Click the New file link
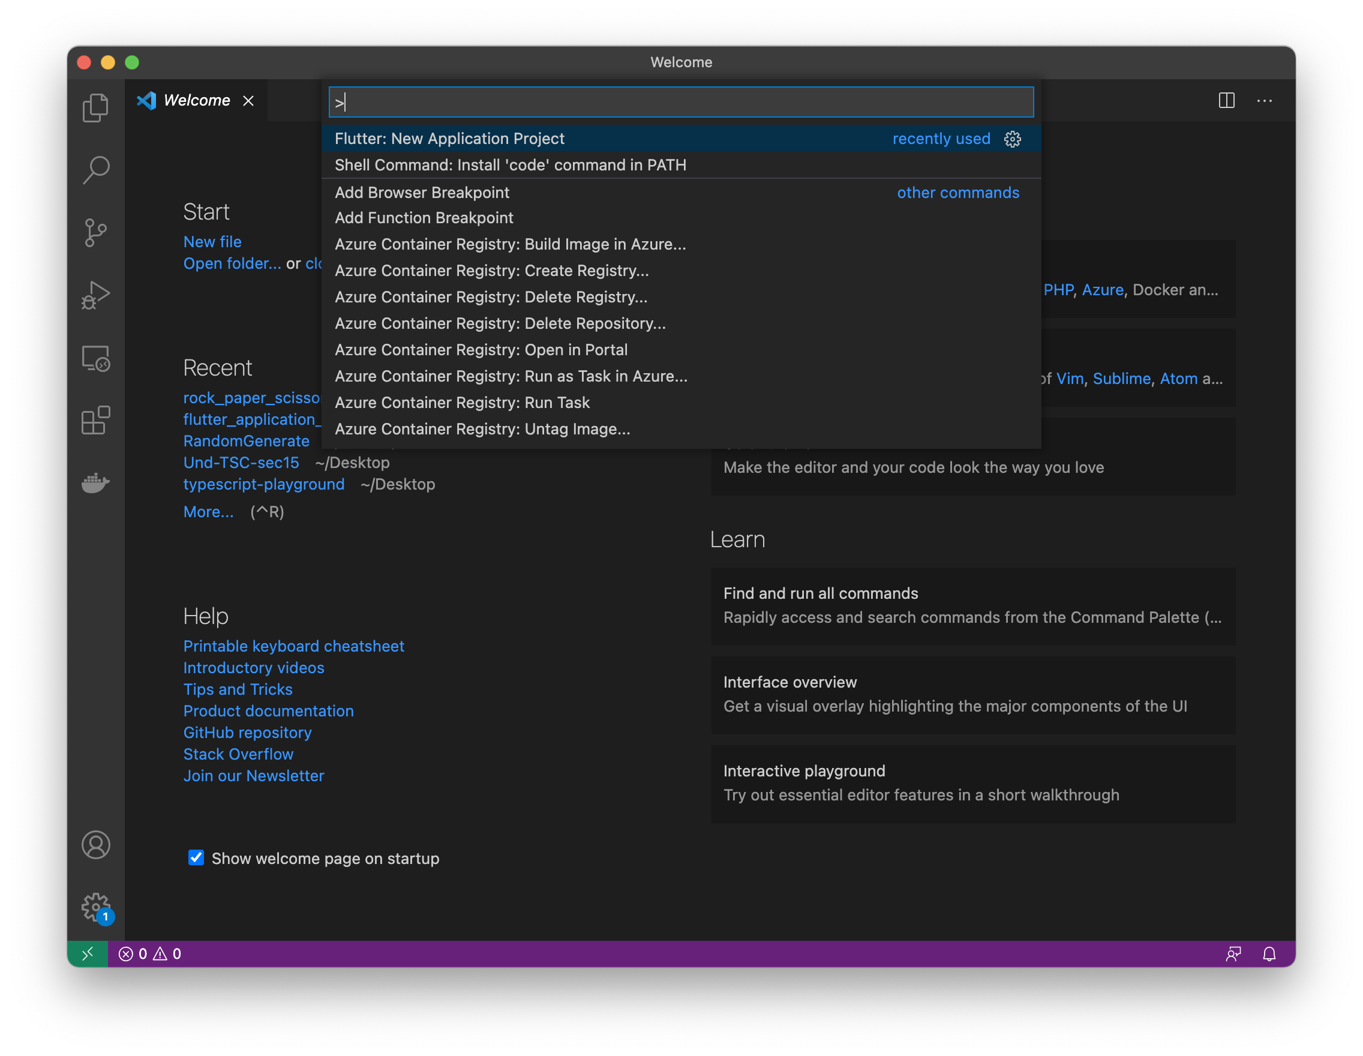The width and height of the screenshot is (1363, 1056). (212, 242)
